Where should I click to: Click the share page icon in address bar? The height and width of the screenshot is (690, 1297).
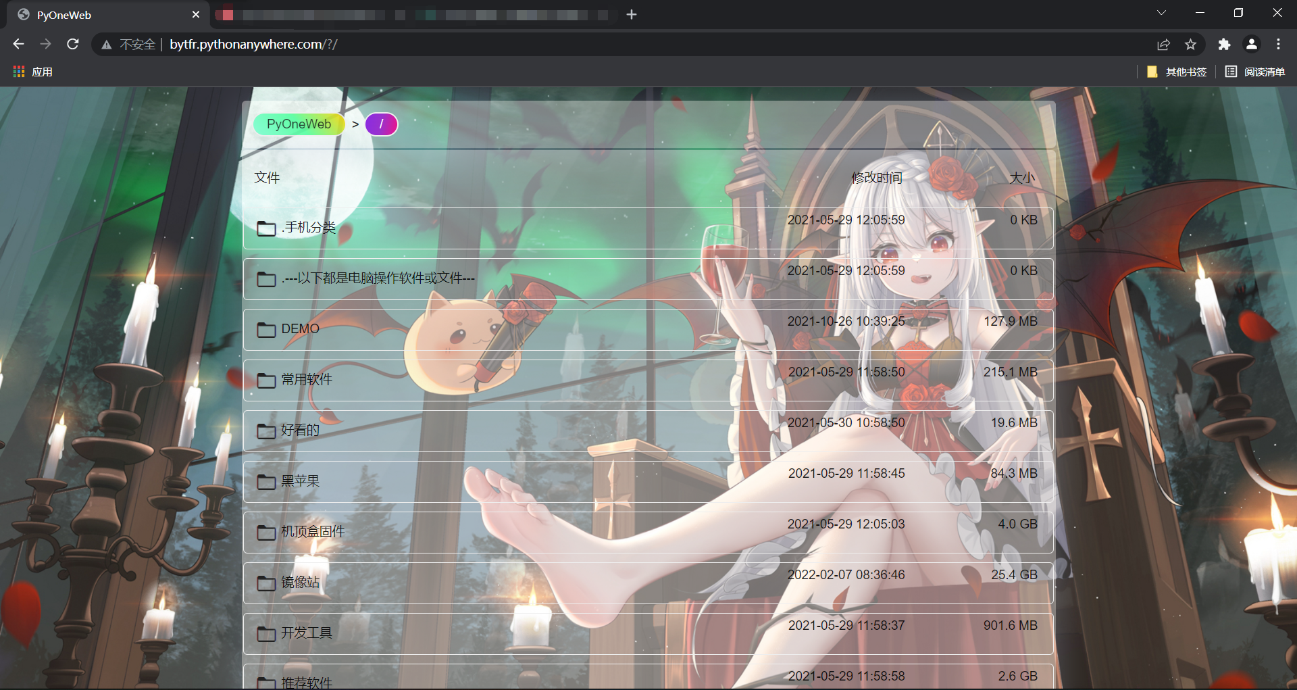[1163, 45]
